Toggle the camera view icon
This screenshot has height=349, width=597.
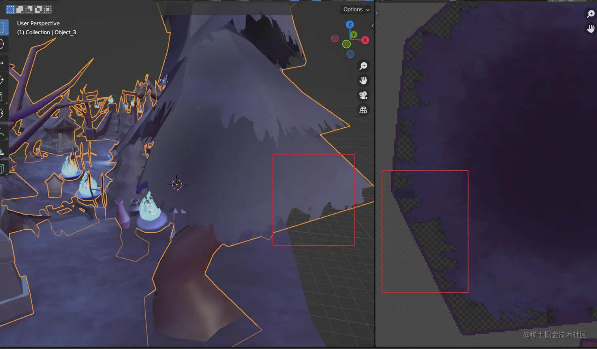[x=363, y=95]
